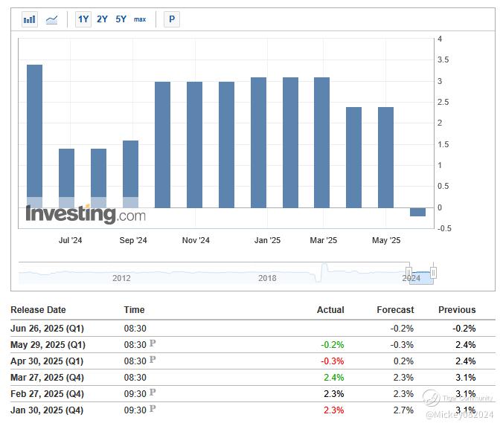Click the negative bar after May '25

tap(417, 212)
